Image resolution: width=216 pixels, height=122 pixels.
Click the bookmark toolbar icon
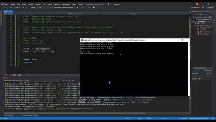[x=94, y=7]
